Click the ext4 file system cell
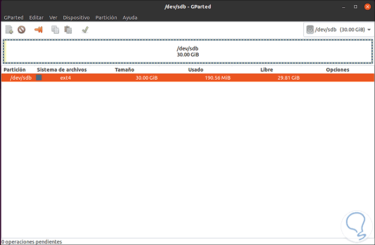Viewport: 375px width, 245px height. (x=65, y=78)
